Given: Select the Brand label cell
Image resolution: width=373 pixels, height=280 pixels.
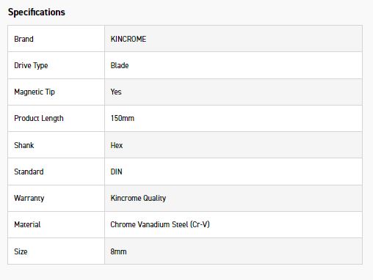Looking at the screenshot, I should point(57,39).
